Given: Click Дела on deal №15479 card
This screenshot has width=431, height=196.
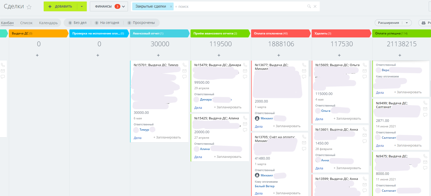Looking at the screenshot, I should pos(198,108).
